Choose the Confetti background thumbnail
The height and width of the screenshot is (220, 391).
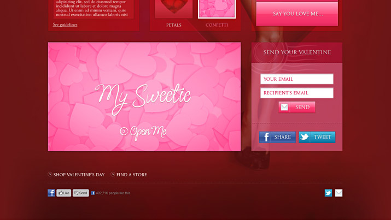[217, 9]
